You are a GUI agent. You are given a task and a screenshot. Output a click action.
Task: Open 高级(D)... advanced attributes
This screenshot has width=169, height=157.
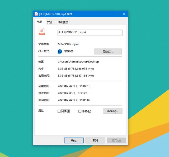[112, 111]
